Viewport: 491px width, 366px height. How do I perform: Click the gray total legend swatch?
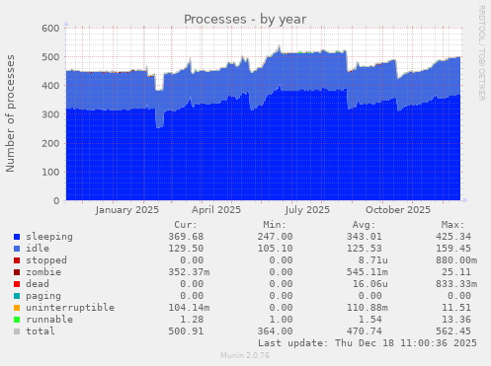click(17, 331)
